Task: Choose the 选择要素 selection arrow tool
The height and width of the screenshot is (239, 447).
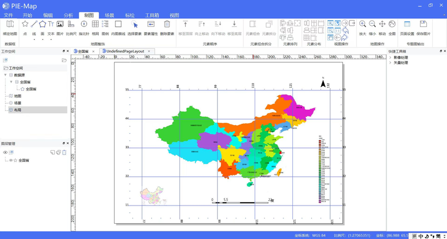Action: 135,28
